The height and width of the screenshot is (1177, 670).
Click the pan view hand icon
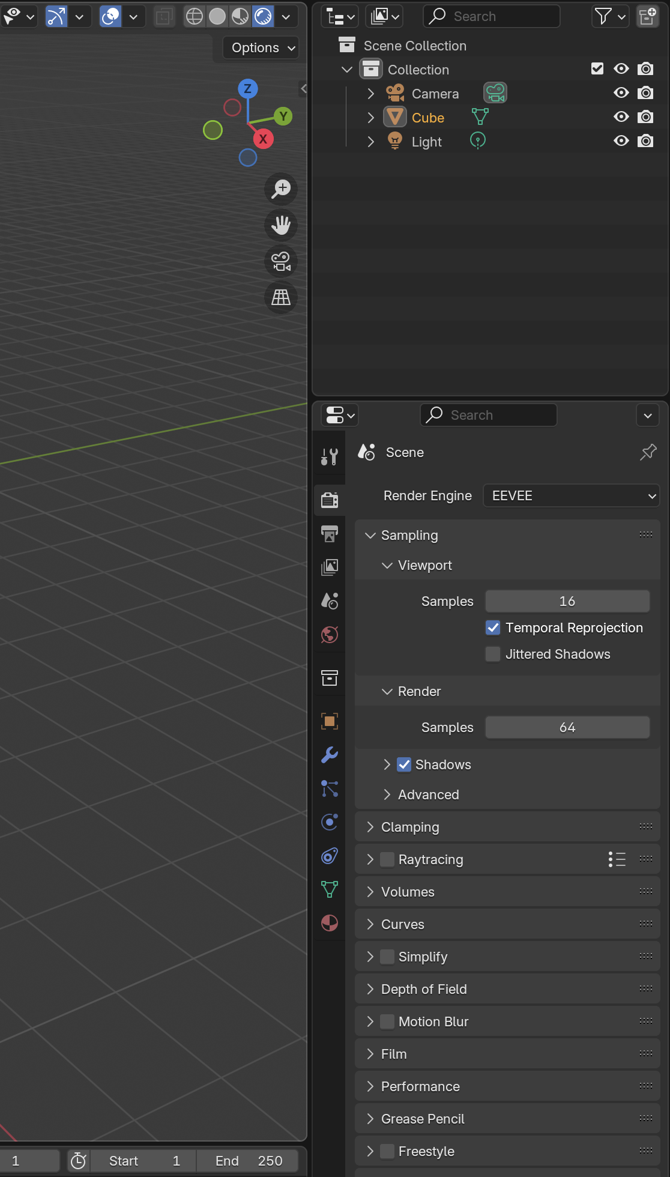[281, 225]
